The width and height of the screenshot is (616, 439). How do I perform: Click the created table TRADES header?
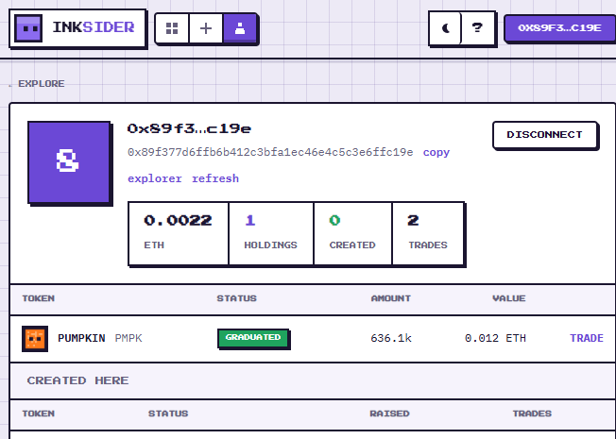(532, 414)
